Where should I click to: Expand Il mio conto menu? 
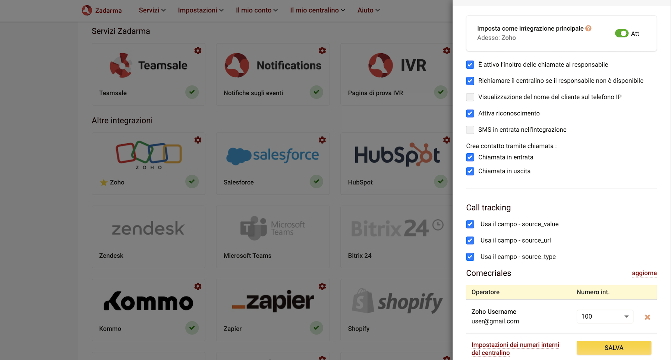[257, 10]
